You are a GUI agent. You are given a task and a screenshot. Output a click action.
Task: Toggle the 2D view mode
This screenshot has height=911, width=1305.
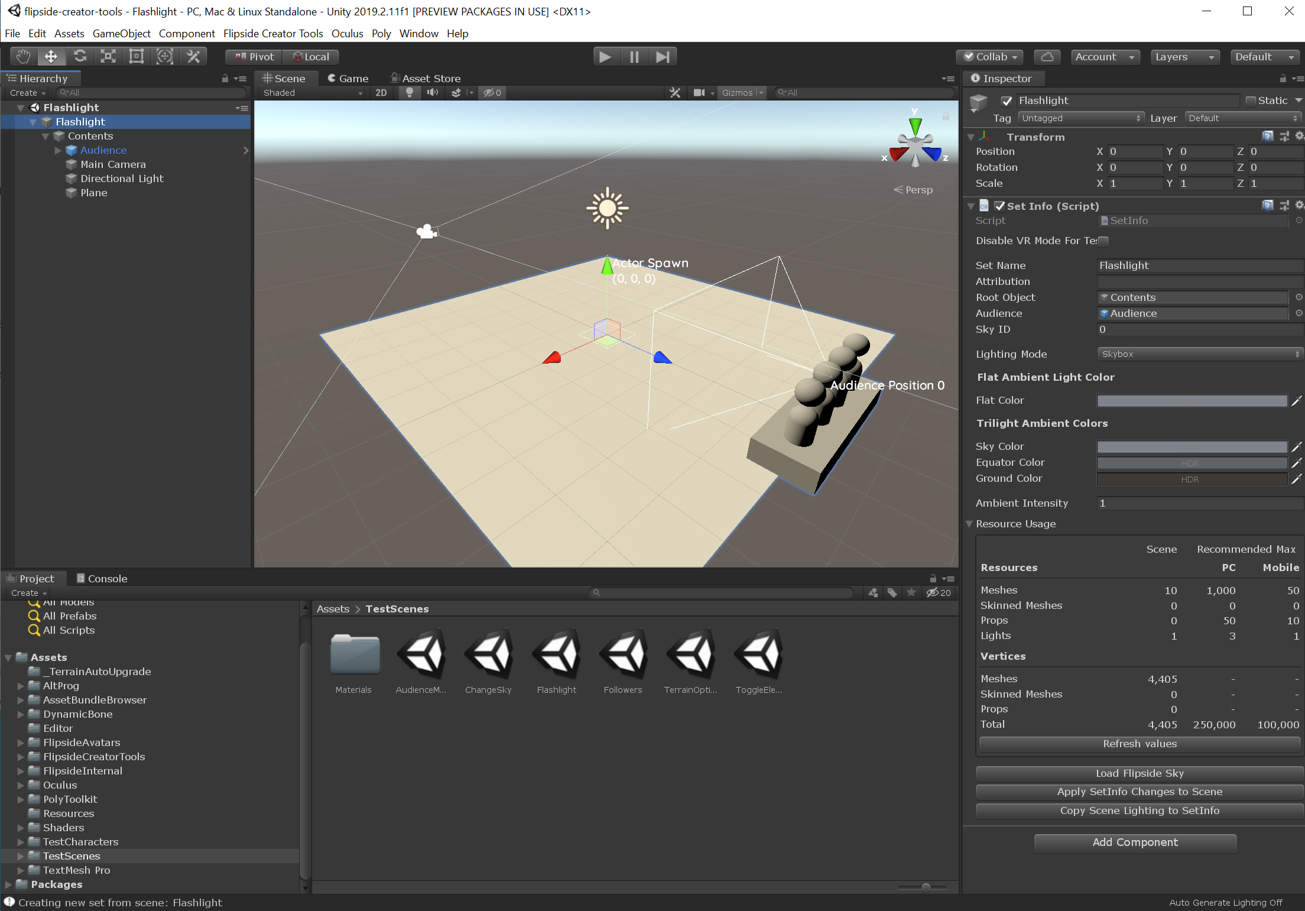(x=381, y=93)
